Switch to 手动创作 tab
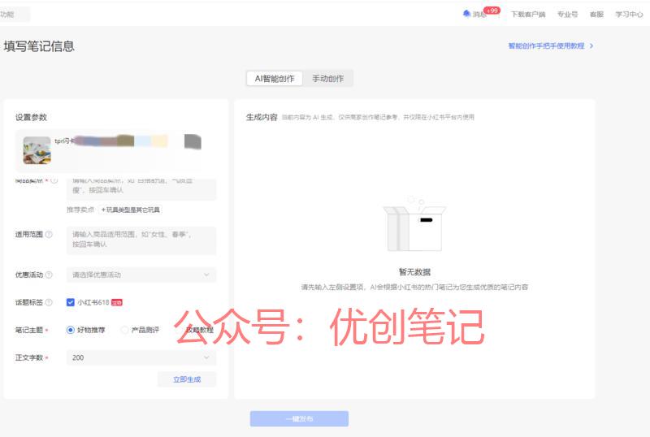Screen dimensions: 650x437 tap(327, 78)
